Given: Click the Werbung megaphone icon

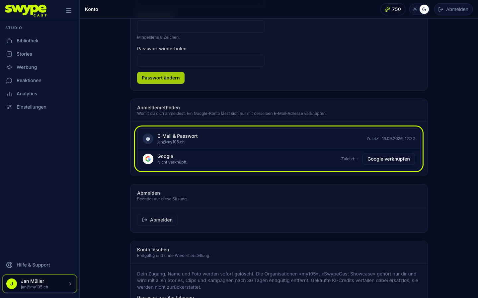Looking at the screenshot, I should tap(9, 67).
